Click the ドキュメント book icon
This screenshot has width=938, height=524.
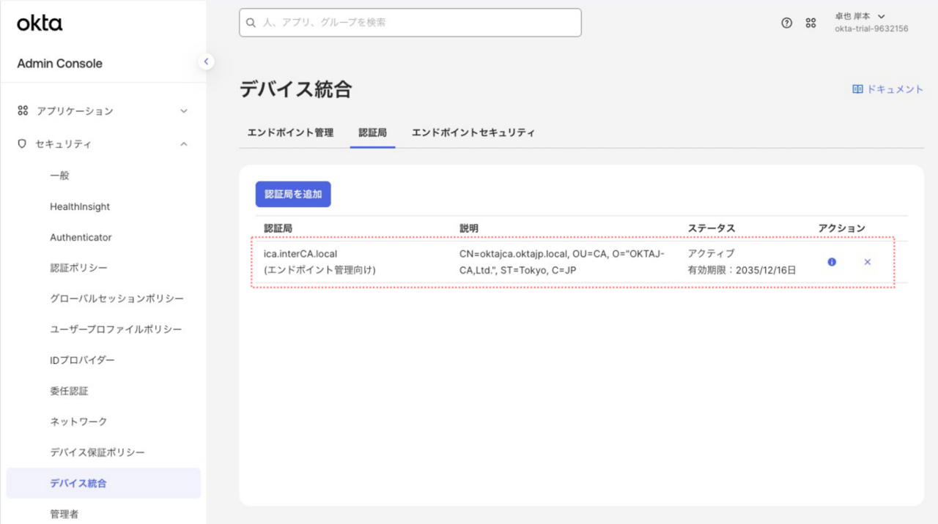coord(857,89)
